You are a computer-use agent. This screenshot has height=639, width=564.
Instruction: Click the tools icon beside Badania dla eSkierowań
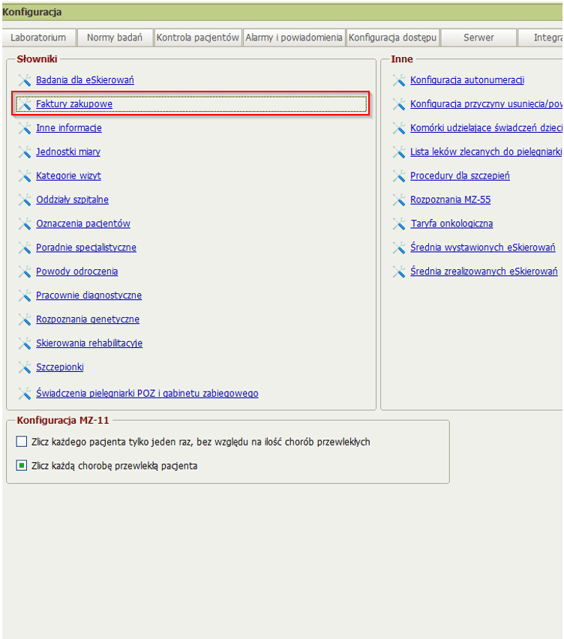pyautogui.click(x=24, y=80)
